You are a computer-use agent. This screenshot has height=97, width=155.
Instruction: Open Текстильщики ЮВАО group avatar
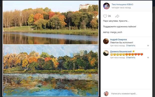pos(106,6)
